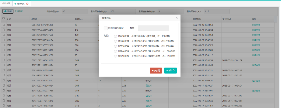281x108 pixels.
Task: Click the red 关闭 button
Action: tap(156, 70)
